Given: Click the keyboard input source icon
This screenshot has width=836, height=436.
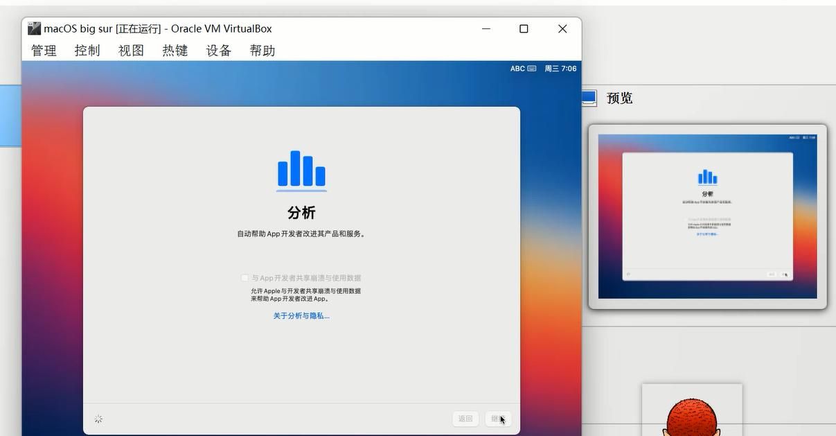Looking at the screenshot, I should [x=532, y=69].
